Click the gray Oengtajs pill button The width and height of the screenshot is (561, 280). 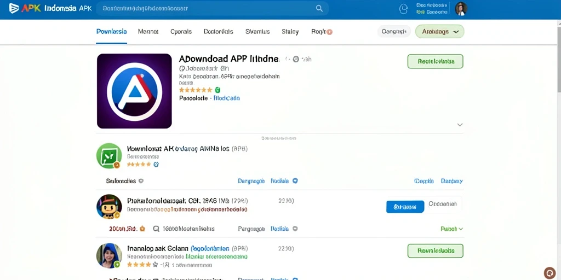point(394,31)
